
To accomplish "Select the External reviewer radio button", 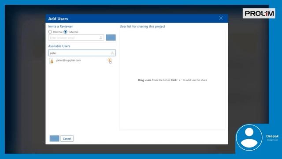I will pyautogui.click(x=66, y=32).
